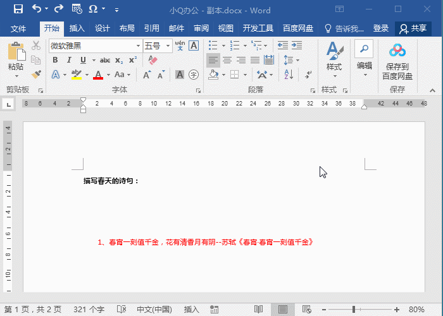This screenshot has height=316, width=443.
Task: Toggle strikethrough text formatting
Action: (105, 60)
